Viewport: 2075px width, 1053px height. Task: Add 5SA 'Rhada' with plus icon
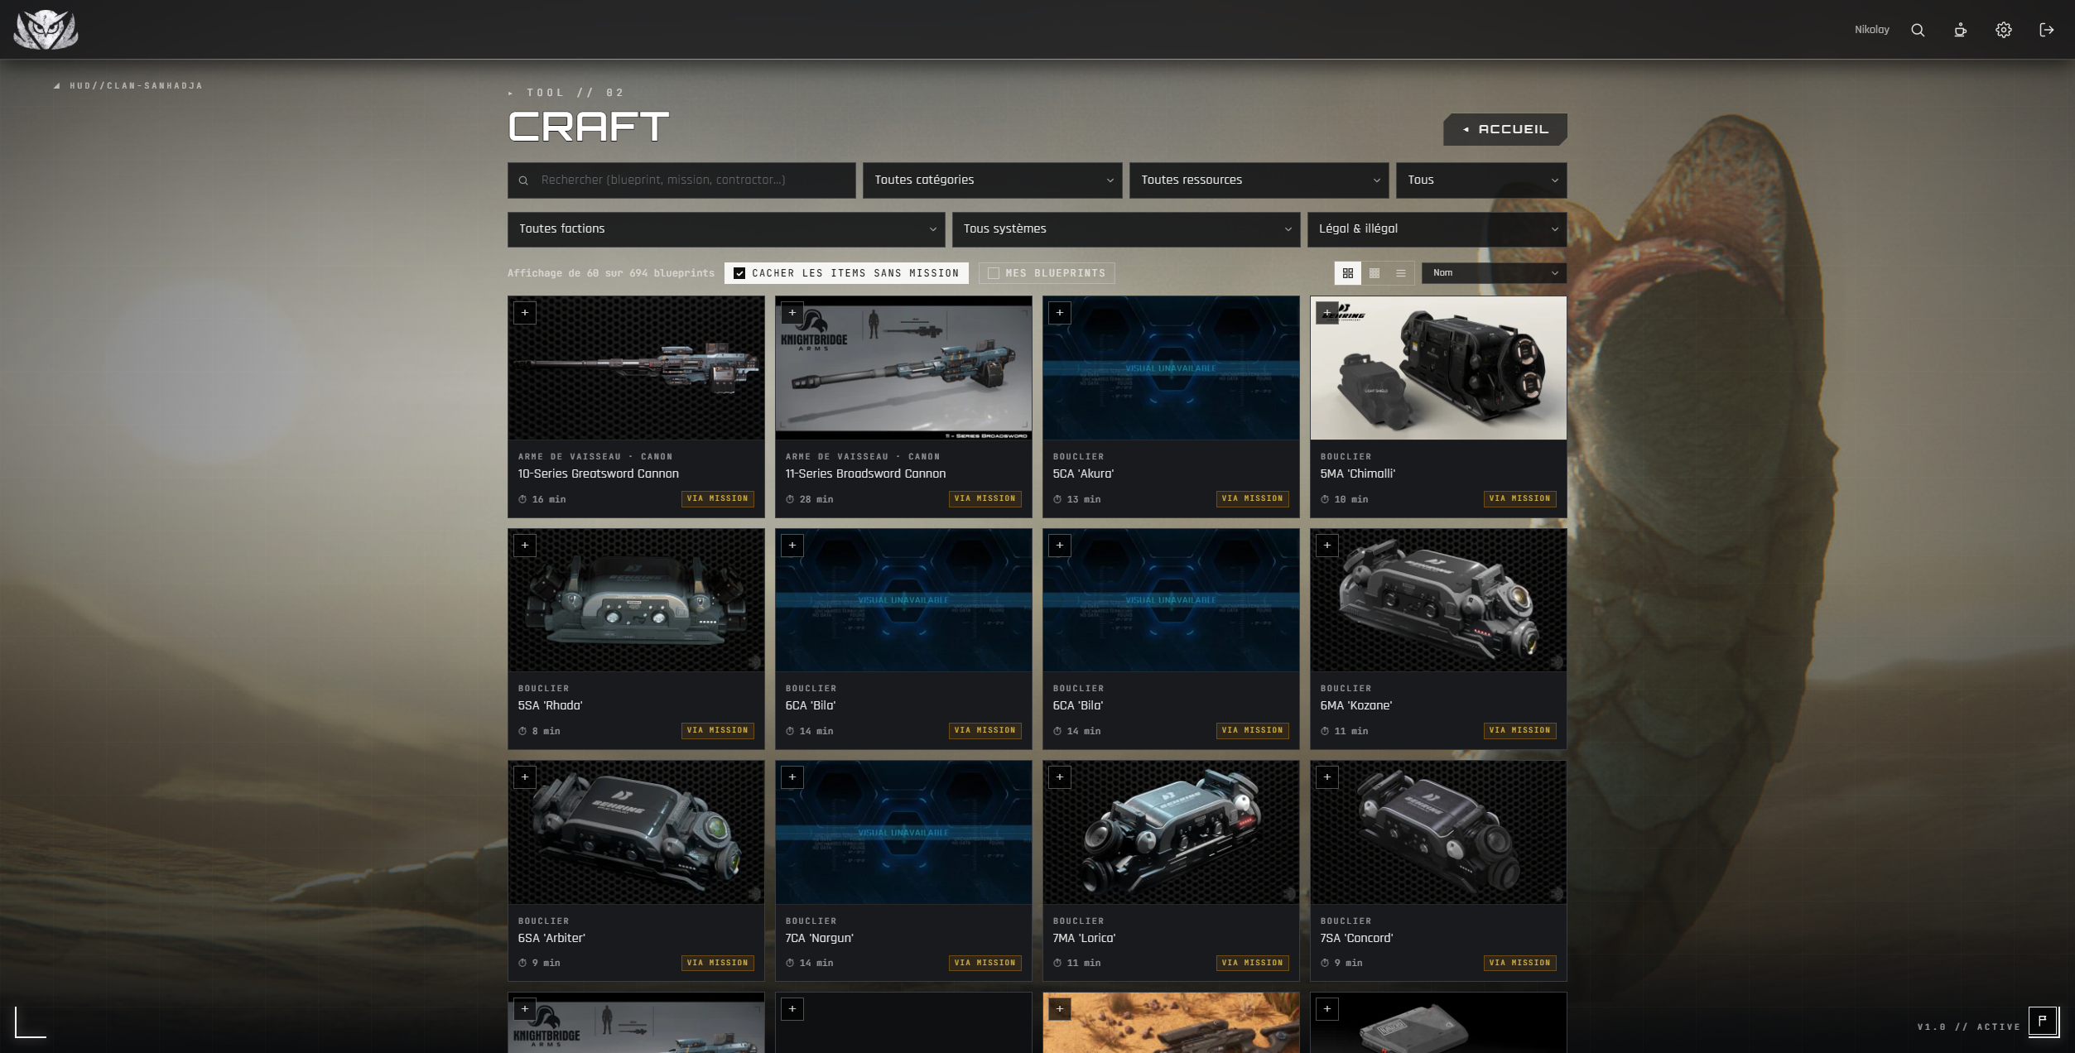coord(525,546)
